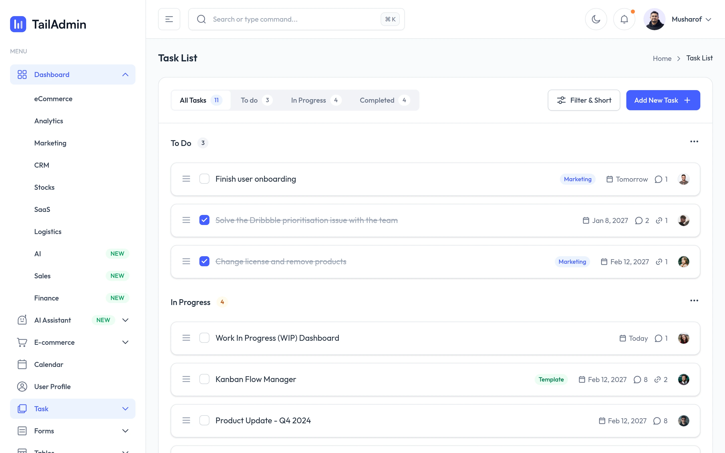This screenshot has width=725, height=453.
Task: Open eCommerce dashboard menu item
Action: pos(53,99)
